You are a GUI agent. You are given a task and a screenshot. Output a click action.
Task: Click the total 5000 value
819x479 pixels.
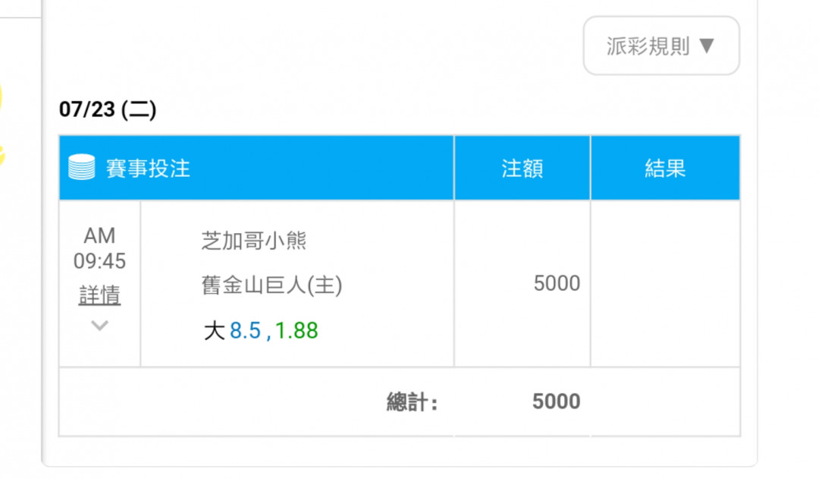pyautogui.click(x=557, y=402)
